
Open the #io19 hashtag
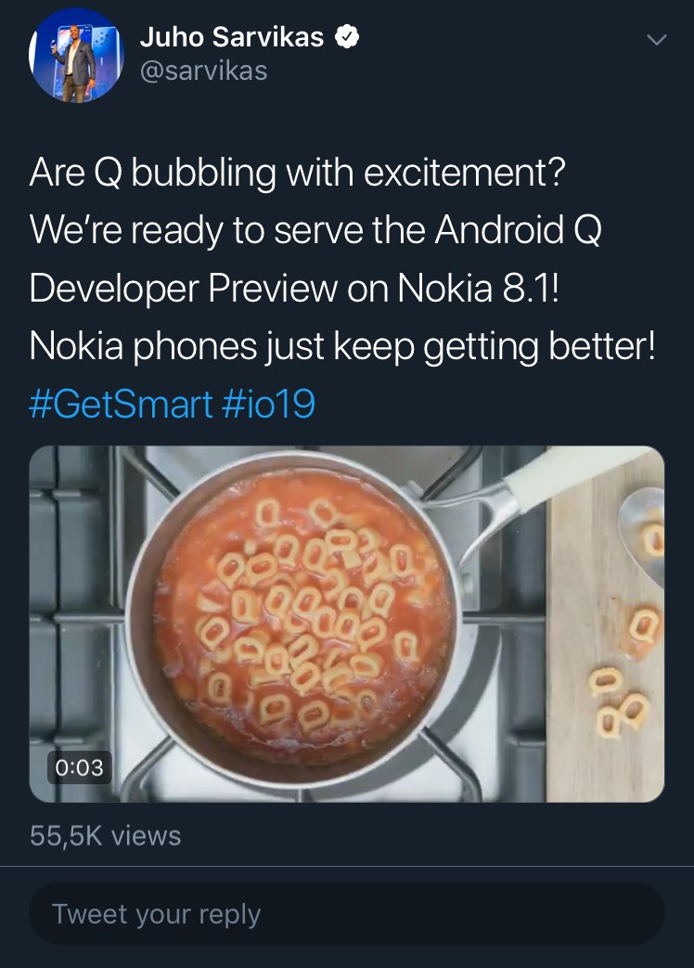(x=268, y=404)
